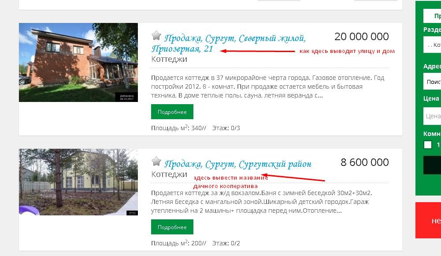Star the Сургутский район cottage listing

point(156,162)
